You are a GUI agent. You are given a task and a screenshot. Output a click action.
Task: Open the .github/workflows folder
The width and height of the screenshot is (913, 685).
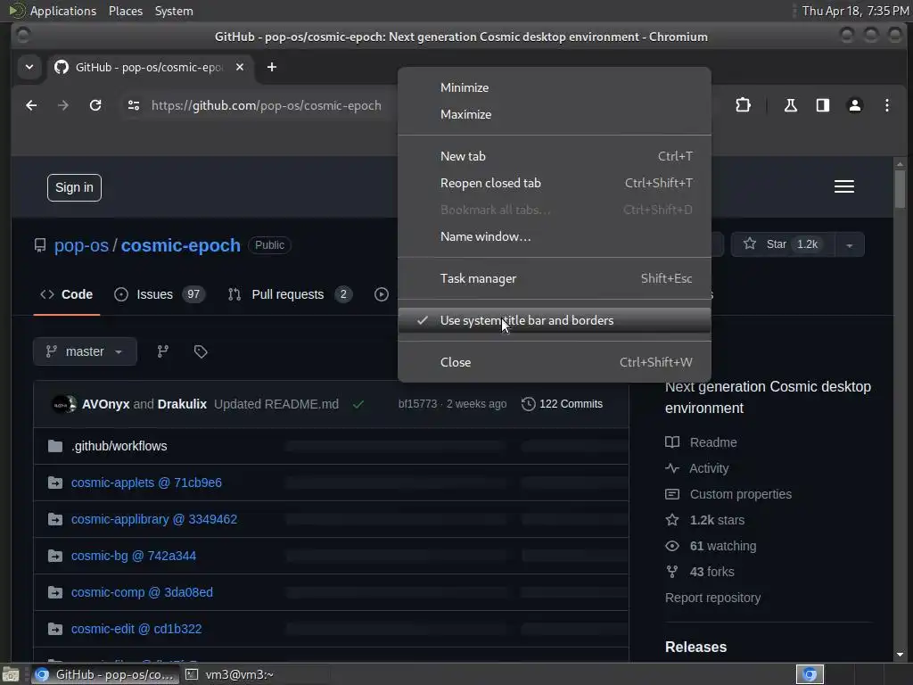(x=119, y=446)
